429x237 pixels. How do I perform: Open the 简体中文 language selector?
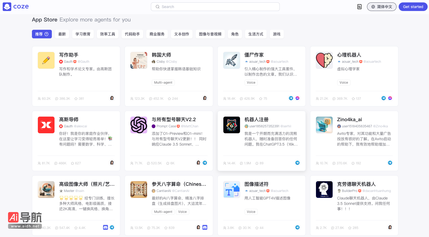[381, 7]
